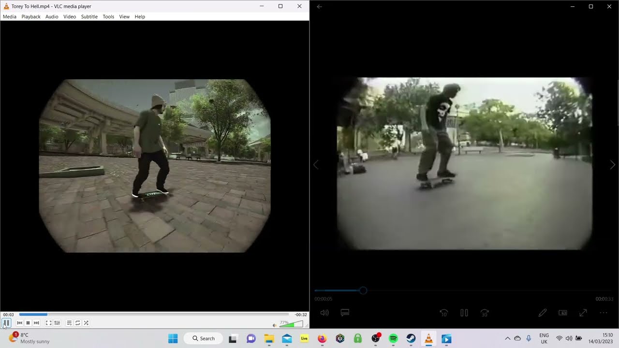Viewport: 619px width, 348px height.
Task: Pause playback in VLC media player
Action: coord(6,323)
